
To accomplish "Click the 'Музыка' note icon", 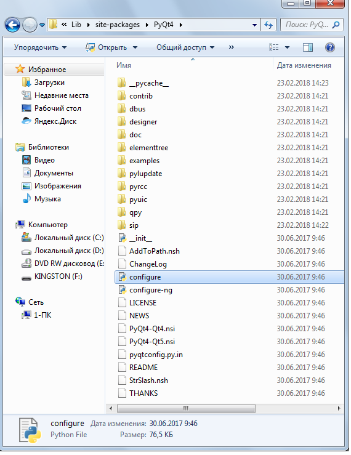I will point(26,198).
